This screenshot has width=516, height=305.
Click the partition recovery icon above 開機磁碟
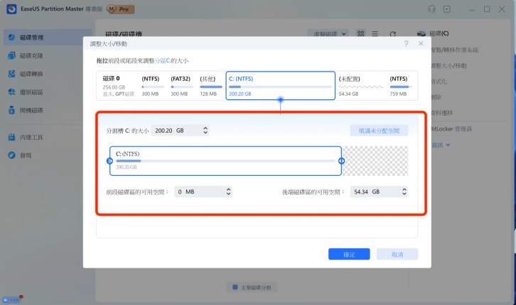point(11,92)
